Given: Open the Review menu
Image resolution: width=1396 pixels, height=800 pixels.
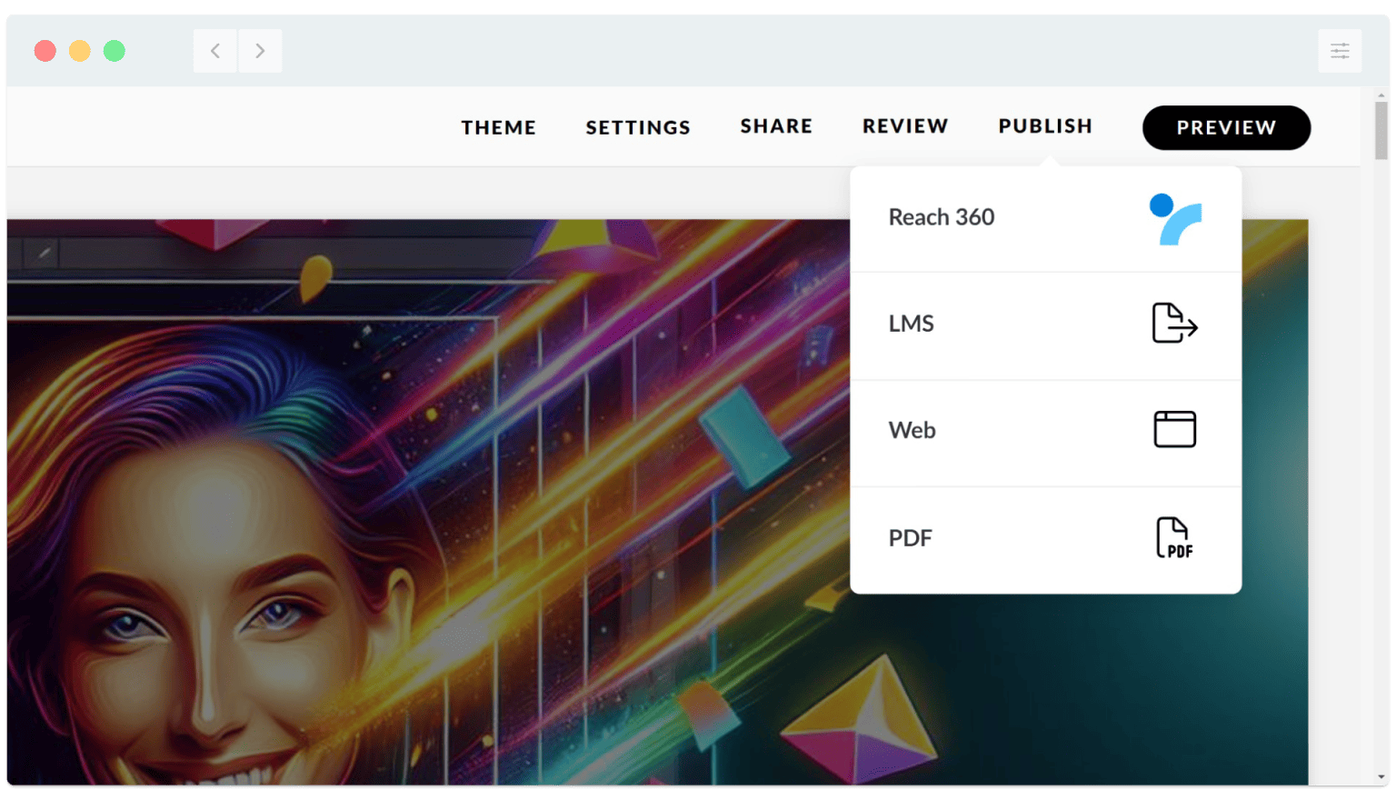Looking at the screenshot, I should coord(905,126).
